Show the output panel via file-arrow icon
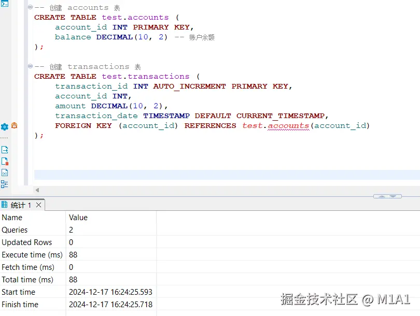The image size is (420, 316). point(5,150)
